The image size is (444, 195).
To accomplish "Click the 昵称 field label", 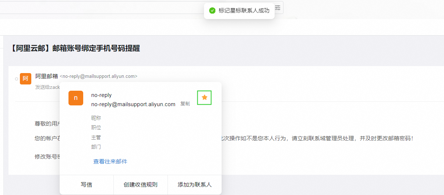I will (96, 118).
